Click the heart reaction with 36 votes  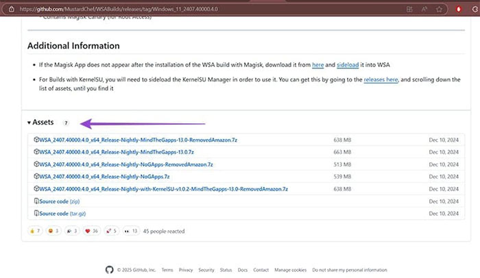pos(90,231)
